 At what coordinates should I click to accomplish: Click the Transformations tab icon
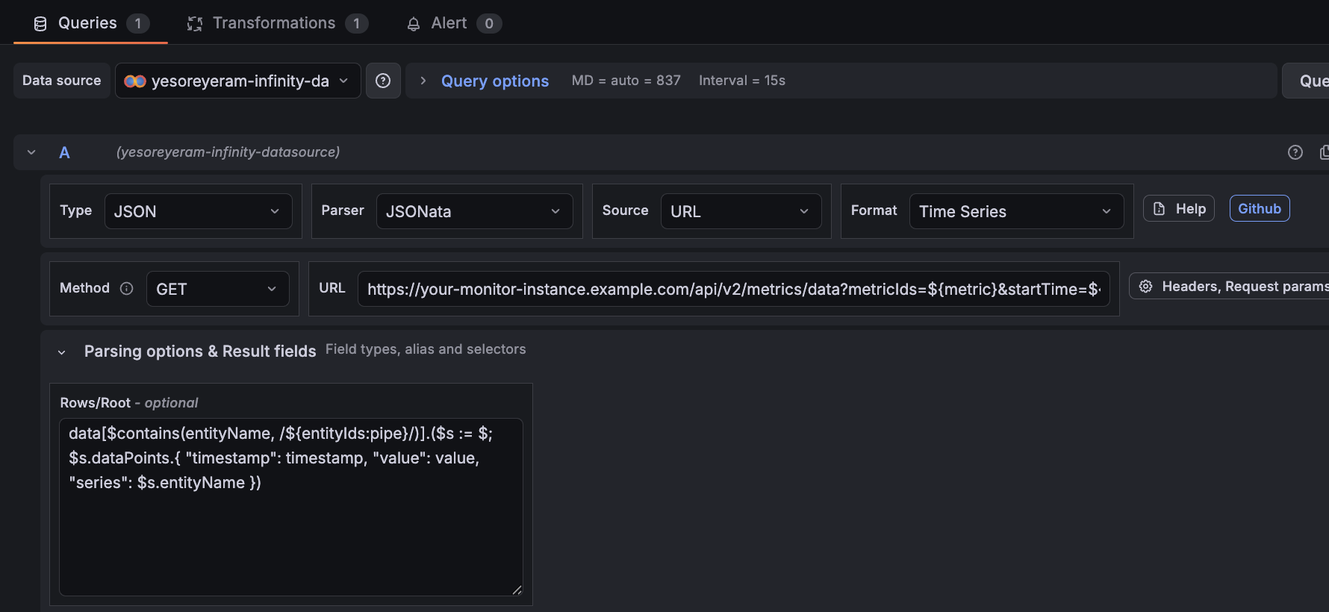(195, 24)
